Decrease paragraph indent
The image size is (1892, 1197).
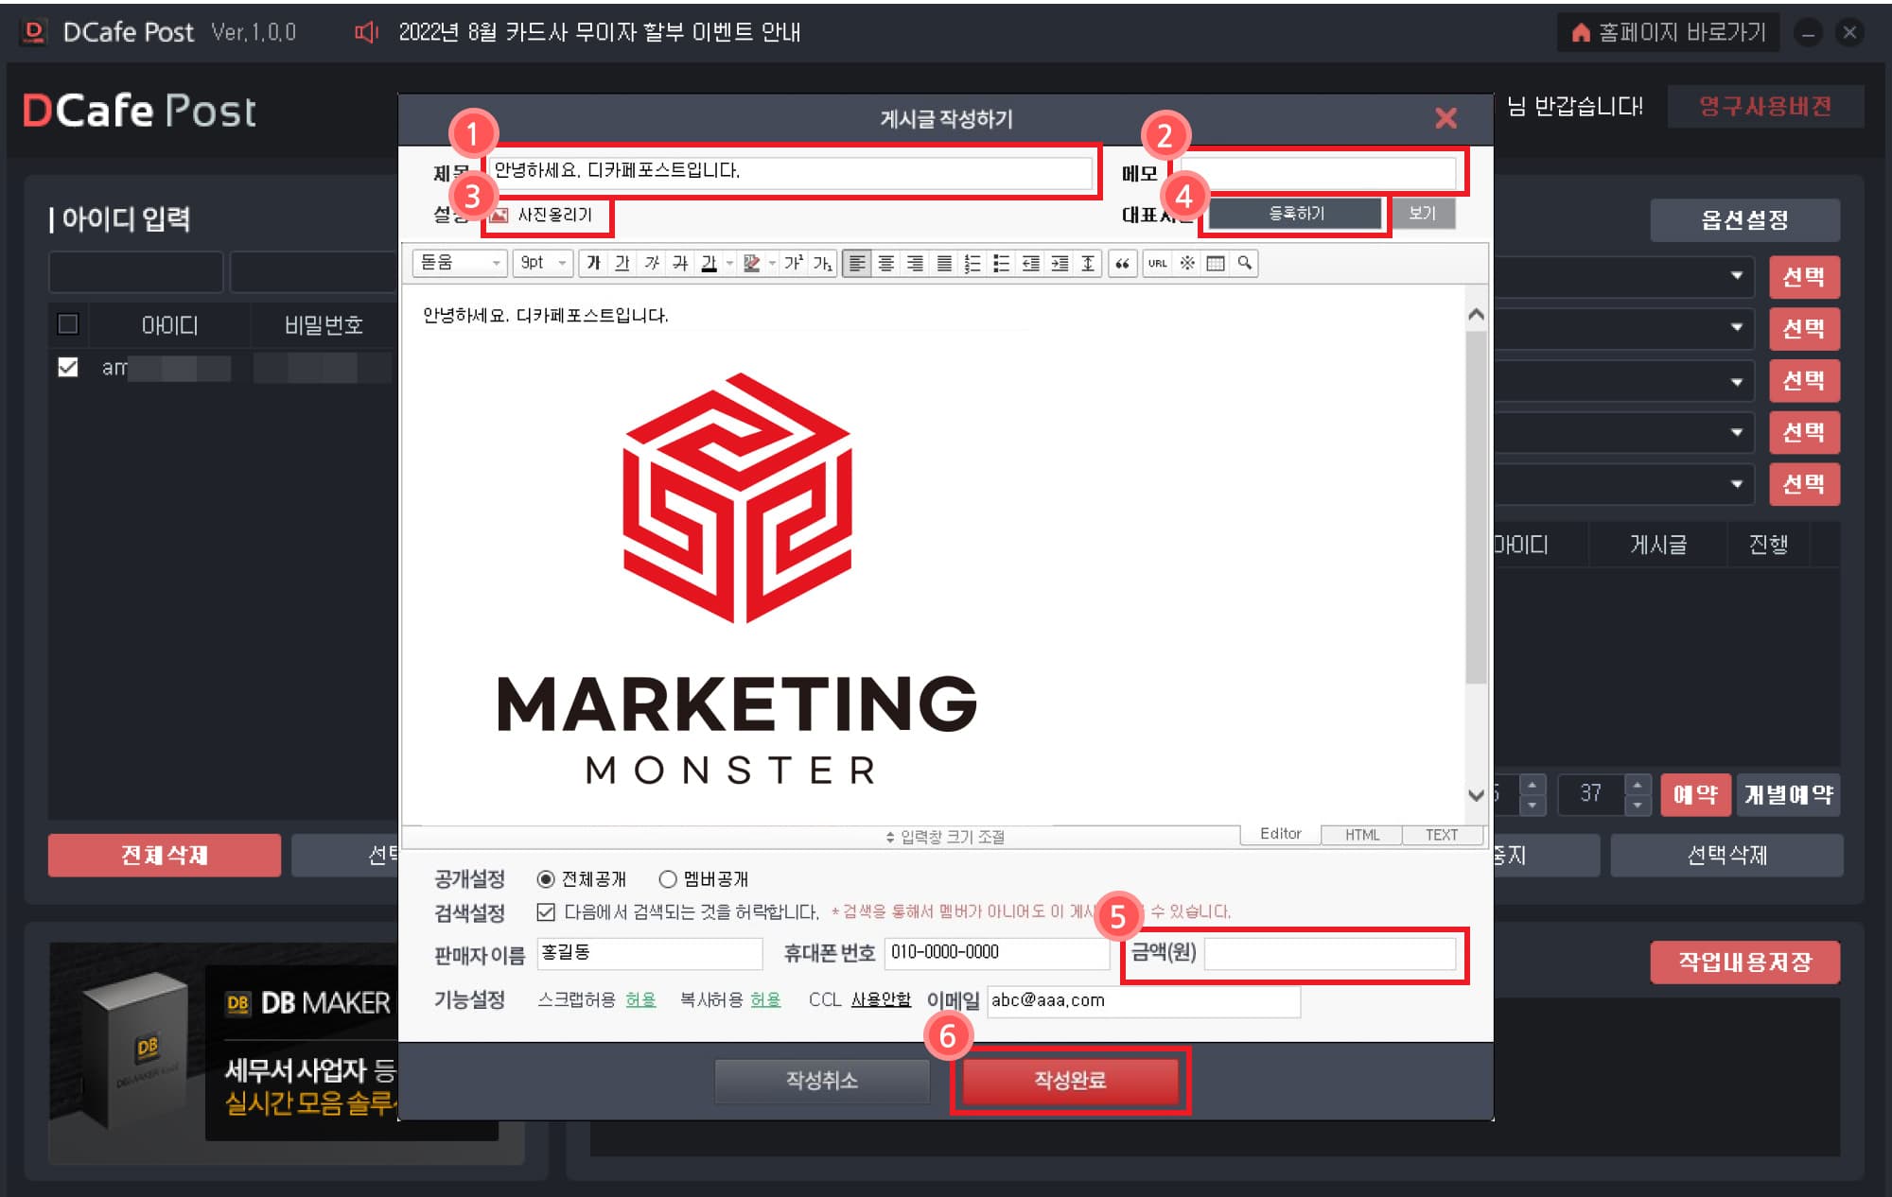1031,263
